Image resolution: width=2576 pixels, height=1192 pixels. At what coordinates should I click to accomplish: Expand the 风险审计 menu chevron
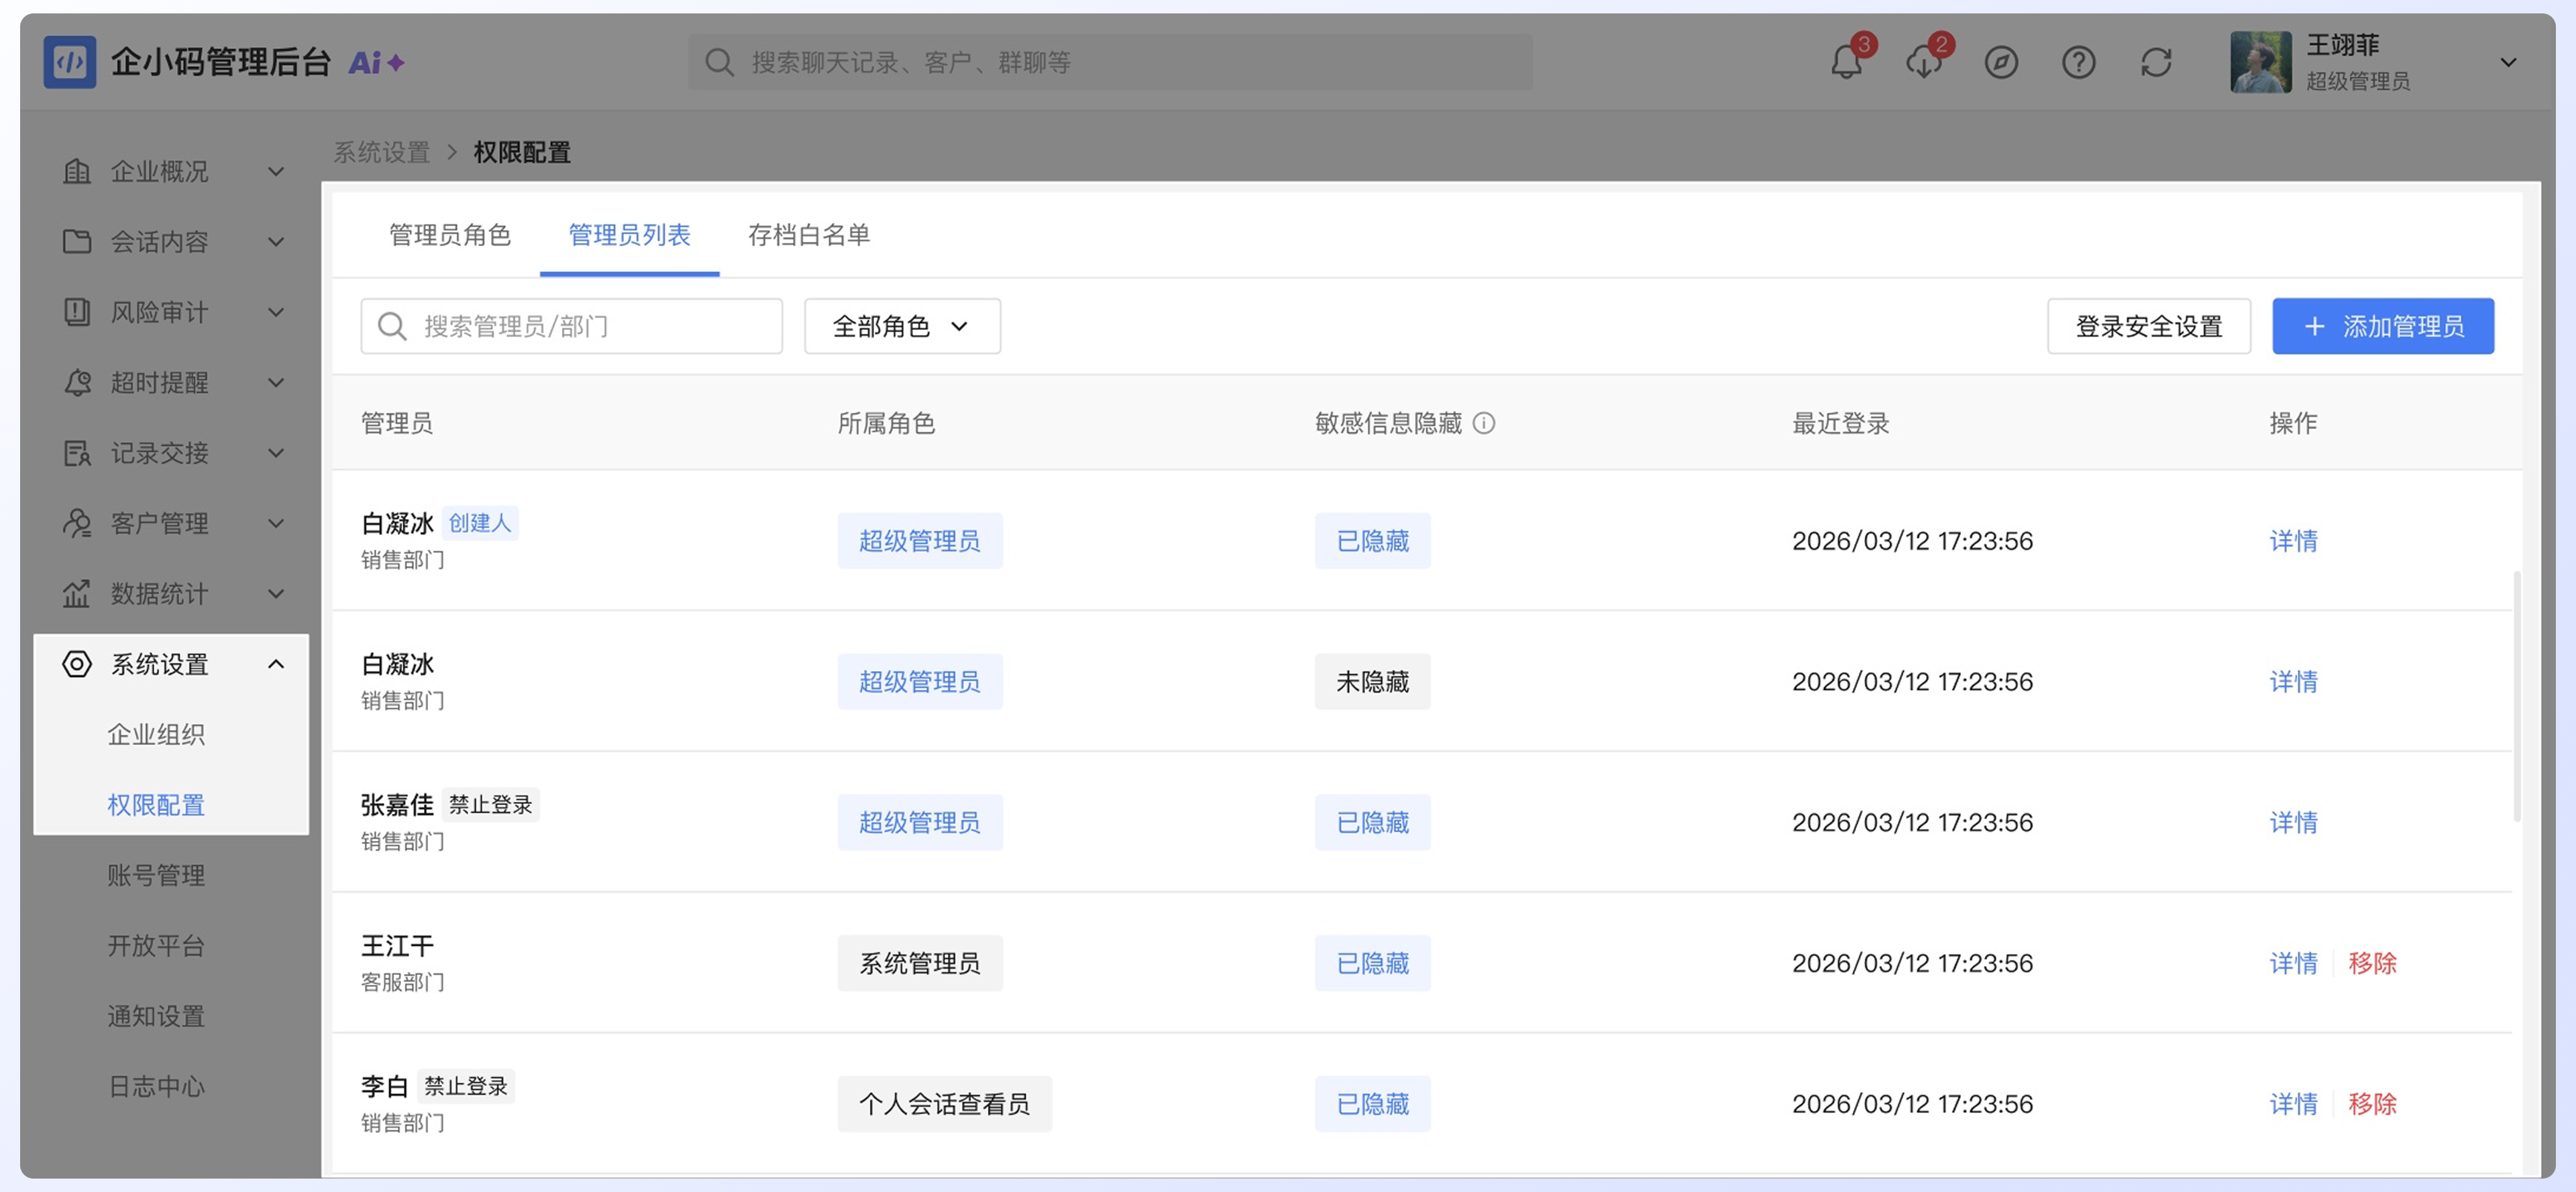[x=276, y=312]
